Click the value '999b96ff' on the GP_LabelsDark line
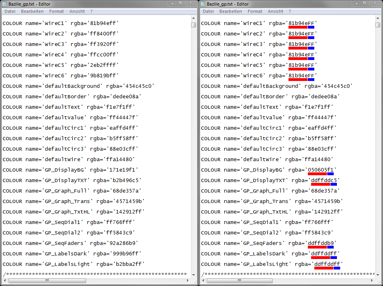 coord(126,254)
